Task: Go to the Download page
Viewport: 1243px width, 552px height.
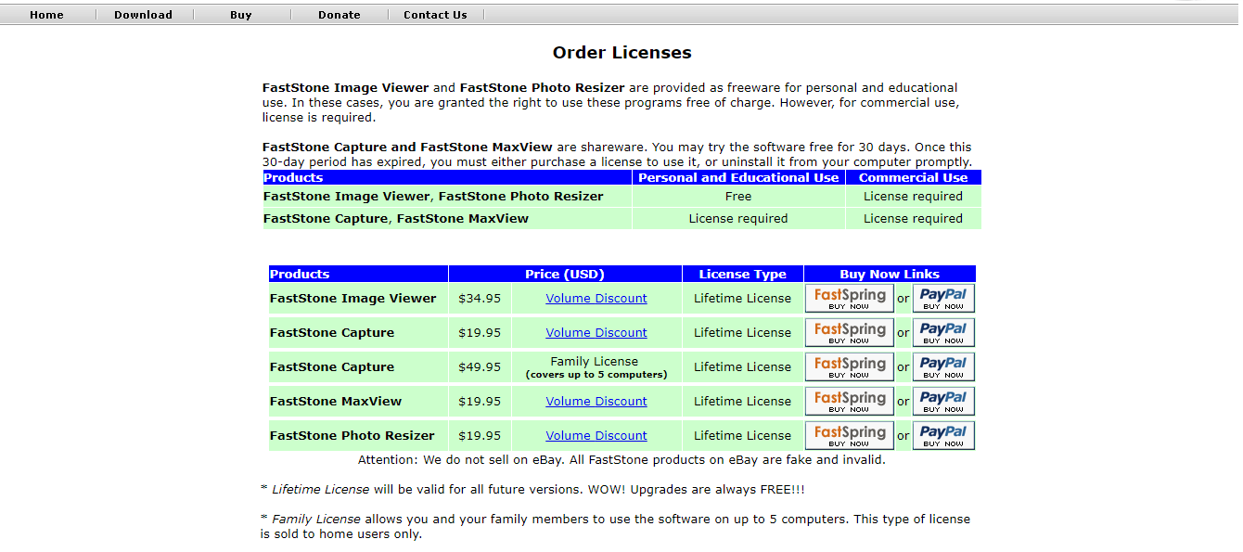Action: (x=143, y=15)
